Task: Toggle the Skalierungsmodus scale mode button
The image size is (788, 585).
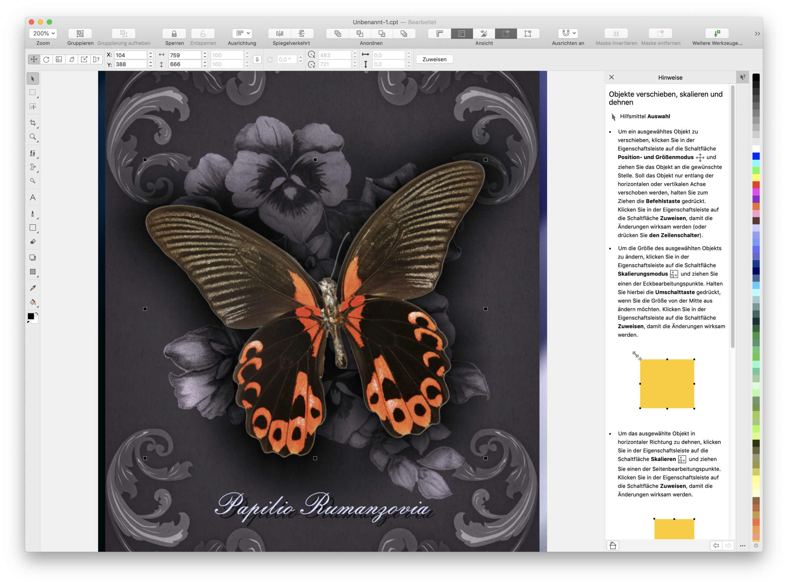Action: (59, 59)
